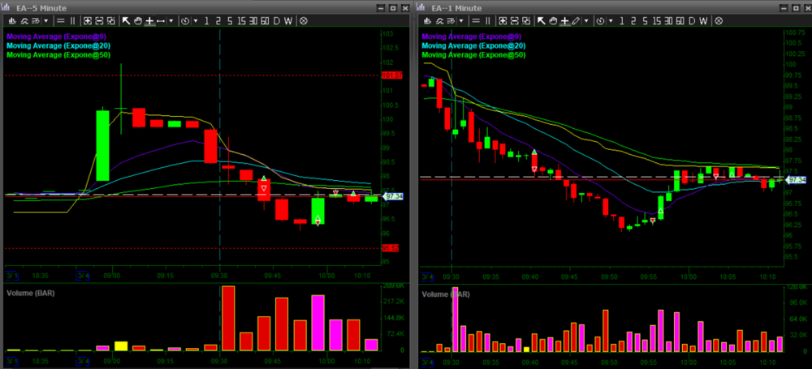Open the chart type dropdown in the 5 Minute toolbar

[45, 20]
